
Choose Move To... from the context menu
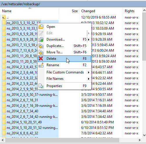[x=64, y=52]
